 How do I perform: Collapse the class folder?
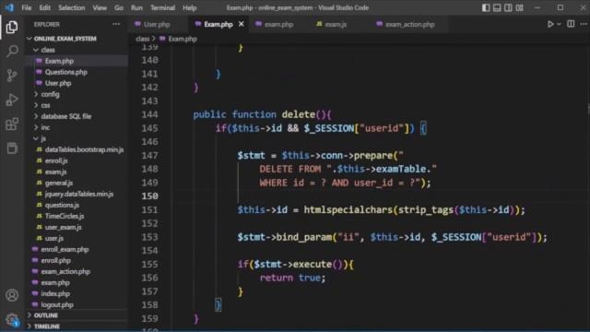pos(48,50)
